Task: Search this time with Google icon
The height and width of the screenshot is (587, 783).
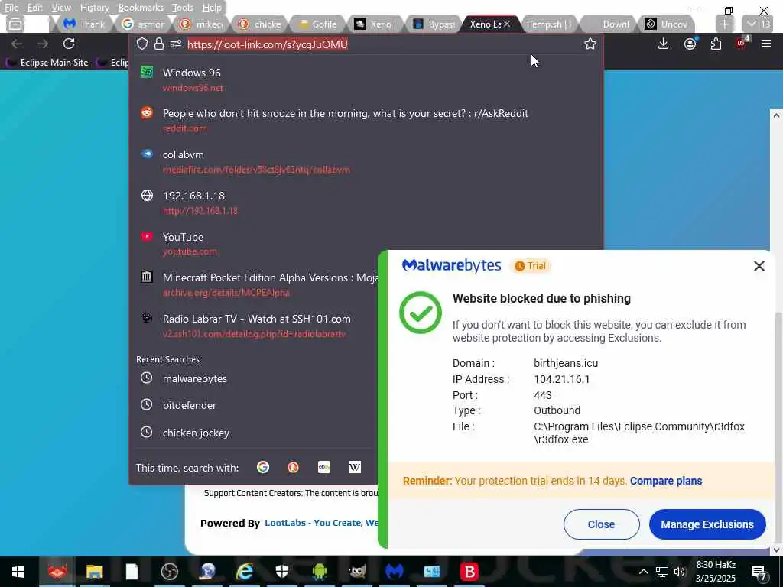Action: click(263, 467)
